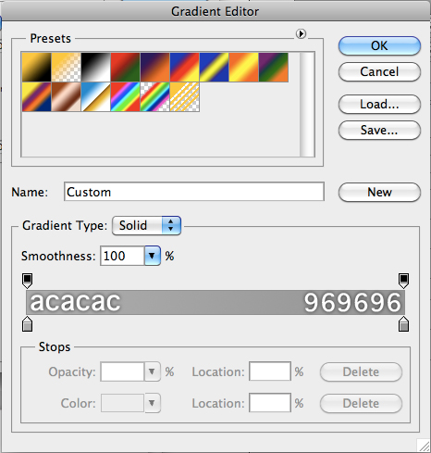
Task: Select the right color stop below gradient
Action: click(x=403, y=324)
